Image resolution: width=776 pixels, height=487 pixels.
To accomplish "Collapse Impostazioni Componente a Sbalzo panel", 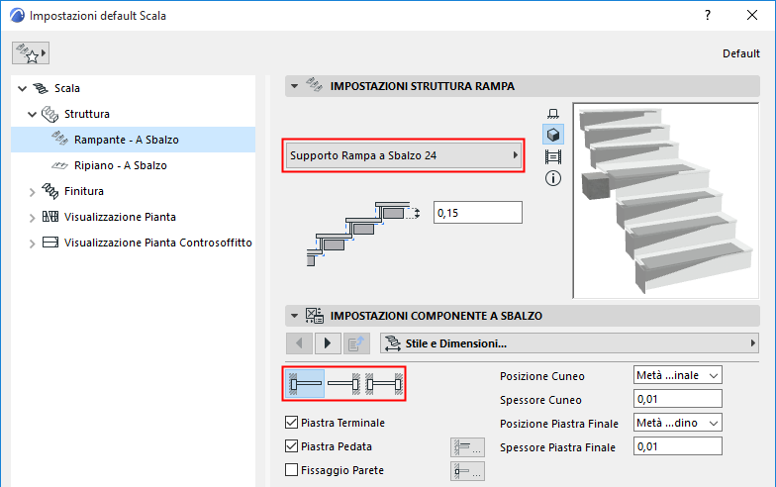I will pos(295,316).
